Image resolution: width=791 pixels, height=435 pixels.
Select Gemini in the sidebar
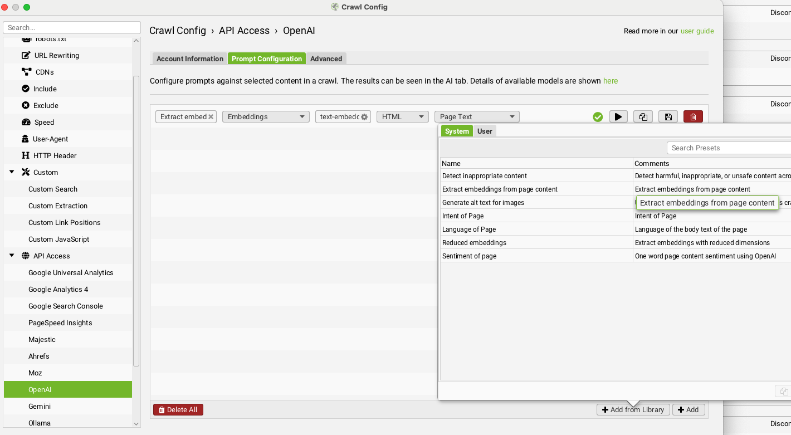39,406
